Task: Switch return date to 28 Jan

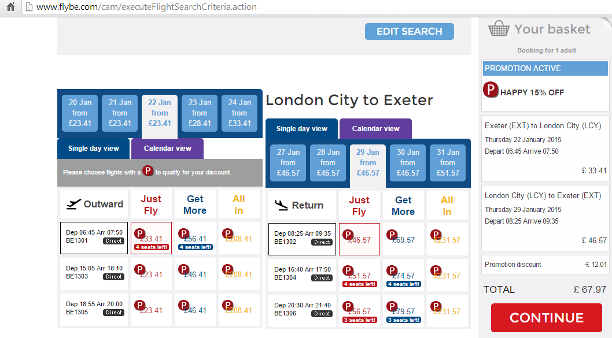Action: click(328, 162)
